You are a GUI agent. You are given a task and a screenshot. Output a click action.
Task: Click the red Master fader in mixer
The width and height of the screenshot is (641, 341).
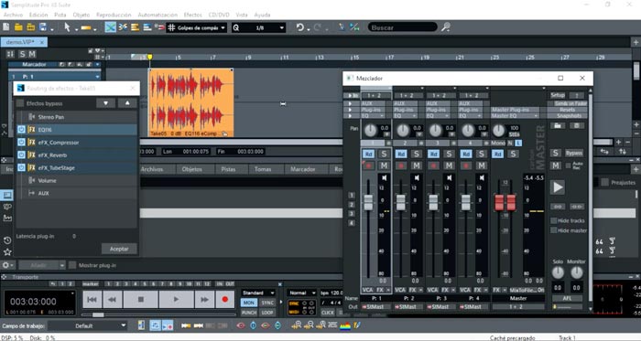click(505, 203)
